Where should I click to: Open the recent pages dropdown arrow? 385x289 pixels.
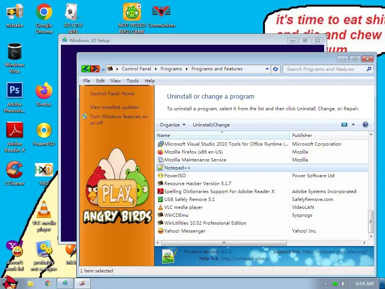tap(103, 70)
